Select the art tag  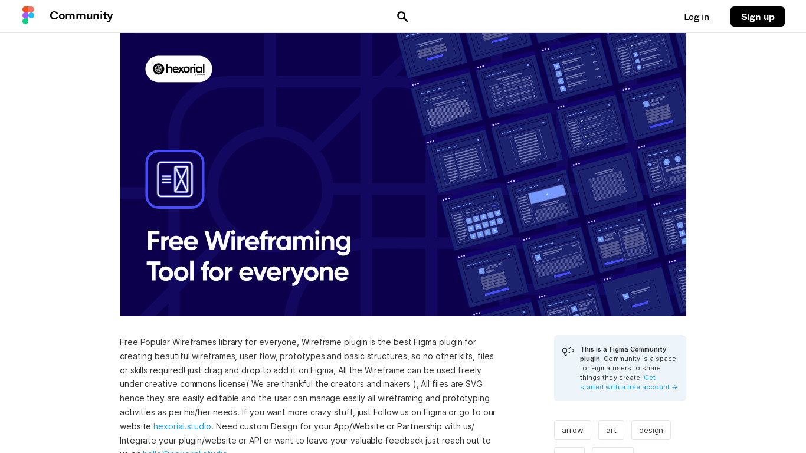click(x=611, y=430)
